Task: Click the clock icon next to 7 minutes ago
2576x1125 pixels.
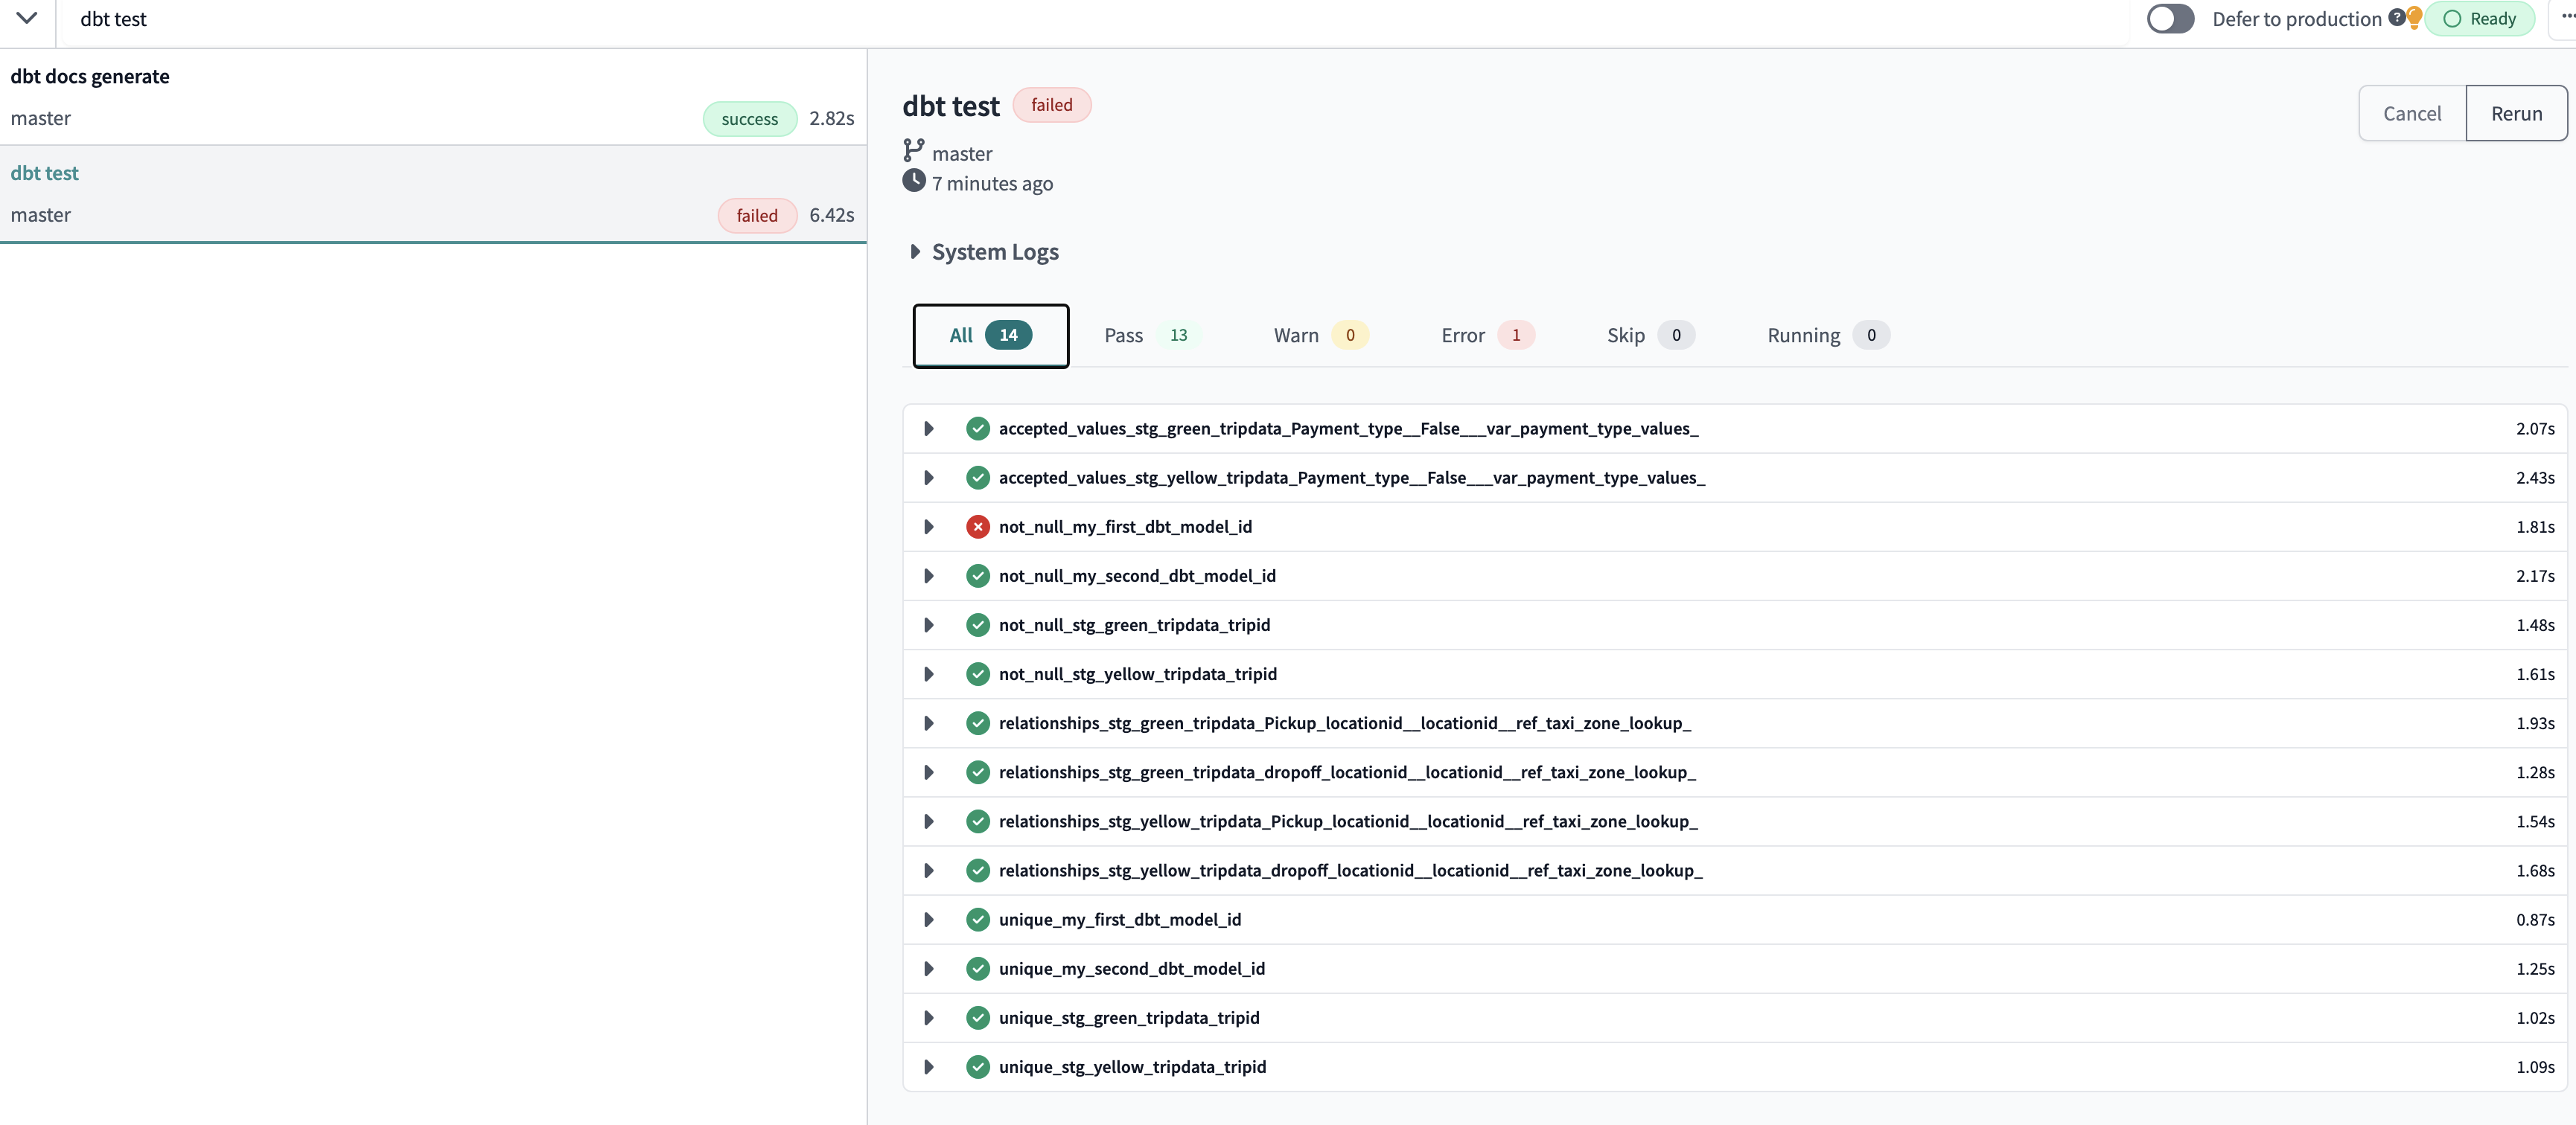Action: 914,181
